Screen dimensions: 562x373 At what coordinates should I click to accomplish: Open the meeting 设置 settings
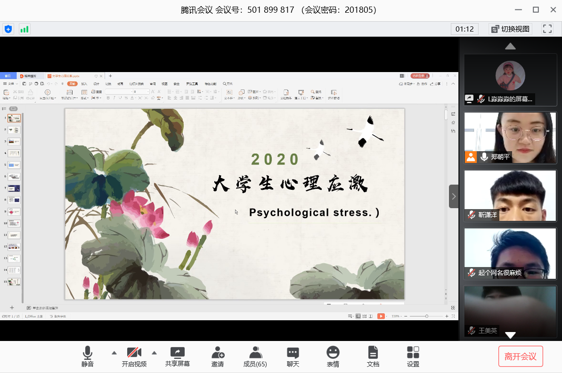point(413,357)
